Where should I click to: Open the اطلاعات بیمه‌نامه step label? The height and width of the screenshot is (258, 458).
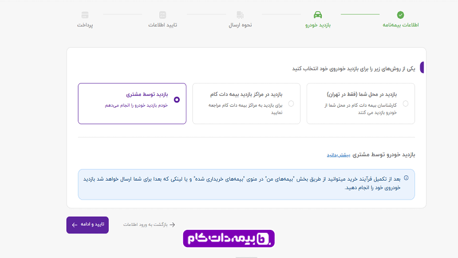[x=400, y=25]
